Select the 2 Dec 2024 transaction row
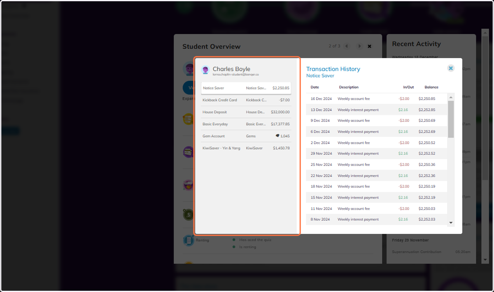494x292 pixels. 377,143
